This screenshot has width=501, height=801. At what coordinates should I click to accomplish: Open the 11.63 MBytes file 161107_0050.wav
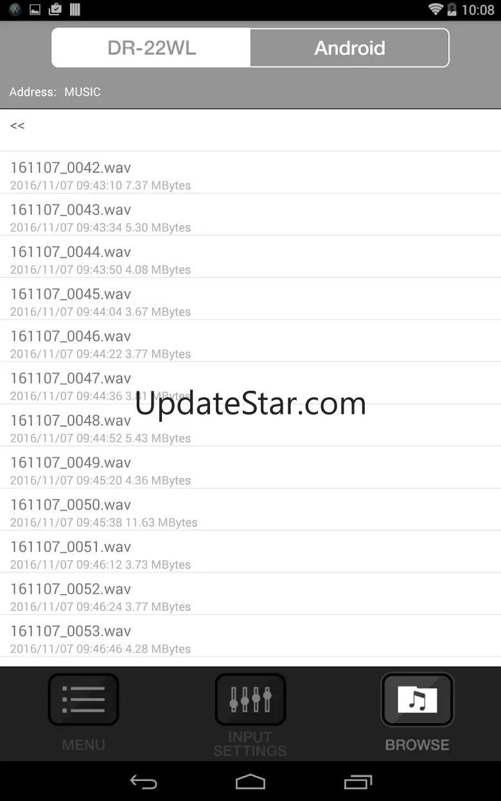click(251, 510)
